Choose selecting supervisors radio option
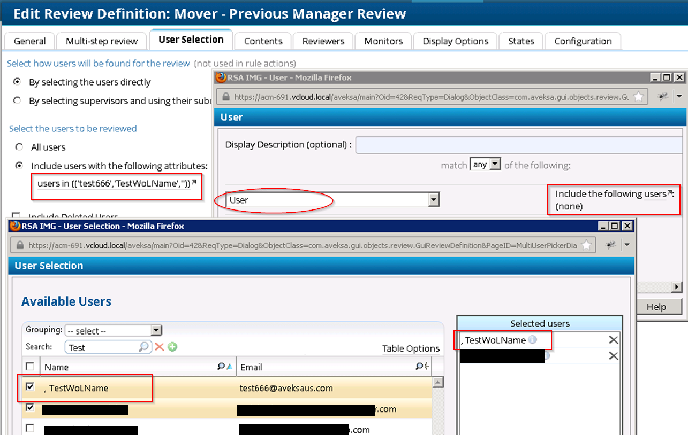The height and width of the screenshot is (435, 688). tap(18, 100)
